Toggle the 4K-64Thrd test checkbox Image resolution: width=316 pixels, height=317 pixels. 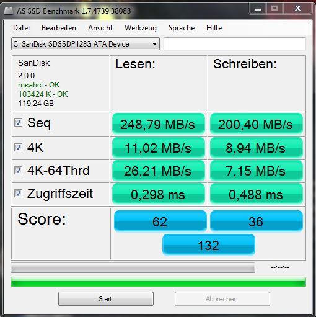click(x=18, y=171)
